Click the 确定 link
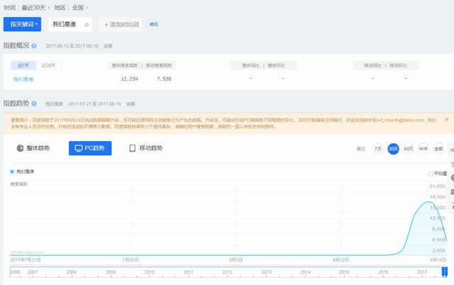 [154, 24]
